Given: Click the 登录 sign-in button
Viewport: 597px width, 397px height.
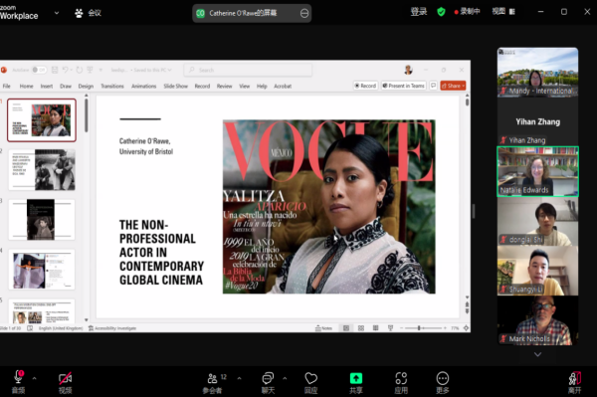Looking at the screenshot, I should (419, 12).
